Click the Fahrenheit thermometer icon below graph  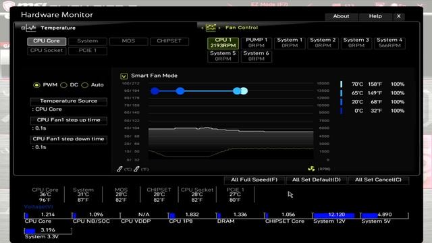point(136,169)
